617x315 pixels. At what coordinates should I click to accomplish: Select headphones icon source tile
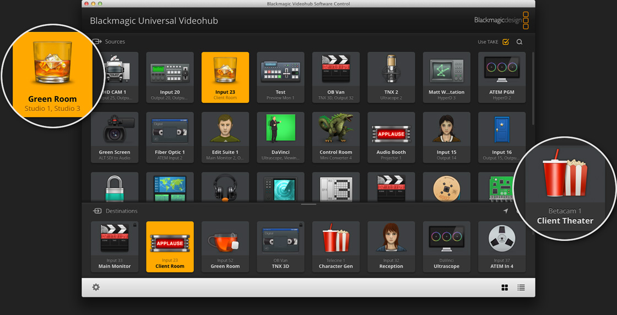(x=225, y=187)
